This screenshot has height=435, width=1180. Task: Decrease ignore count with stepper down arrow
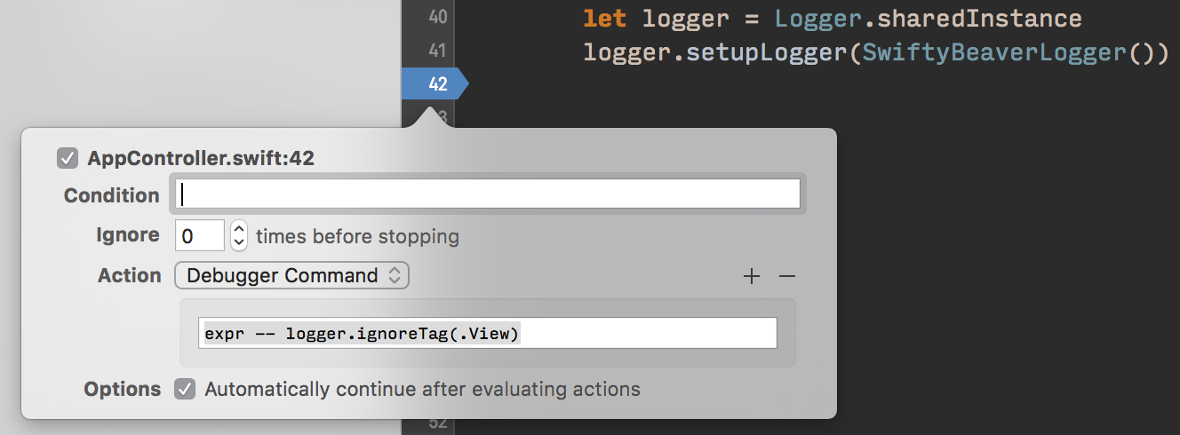(239, 242)
